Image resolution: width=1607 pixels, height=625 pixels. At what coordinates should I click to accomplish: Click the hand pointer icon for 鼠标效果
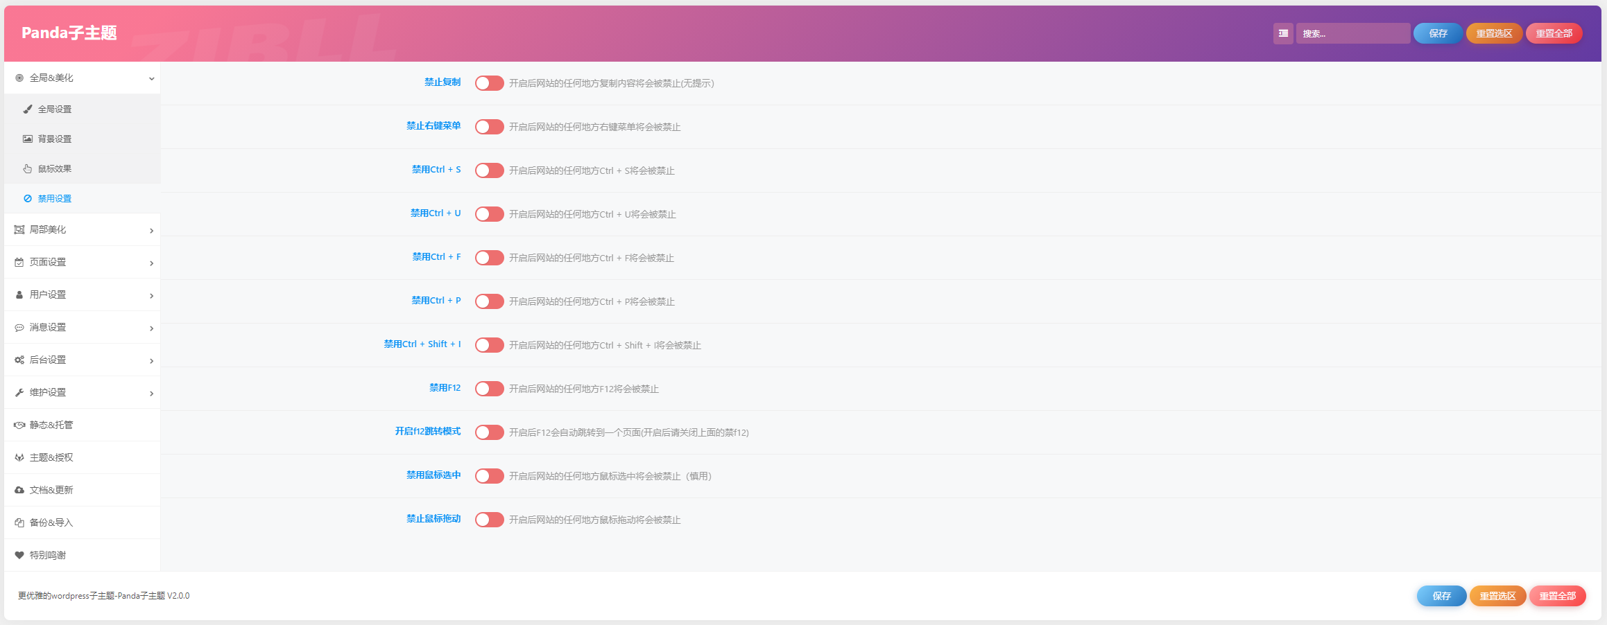tap(28, 169)
